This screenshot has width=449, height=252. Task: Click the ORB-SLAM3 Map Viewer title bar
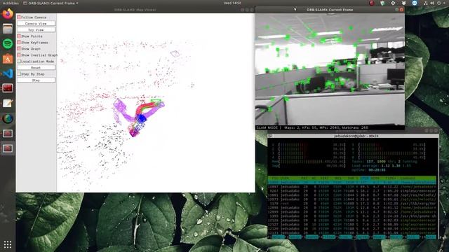pyautogui.click(x=135, y=10)
